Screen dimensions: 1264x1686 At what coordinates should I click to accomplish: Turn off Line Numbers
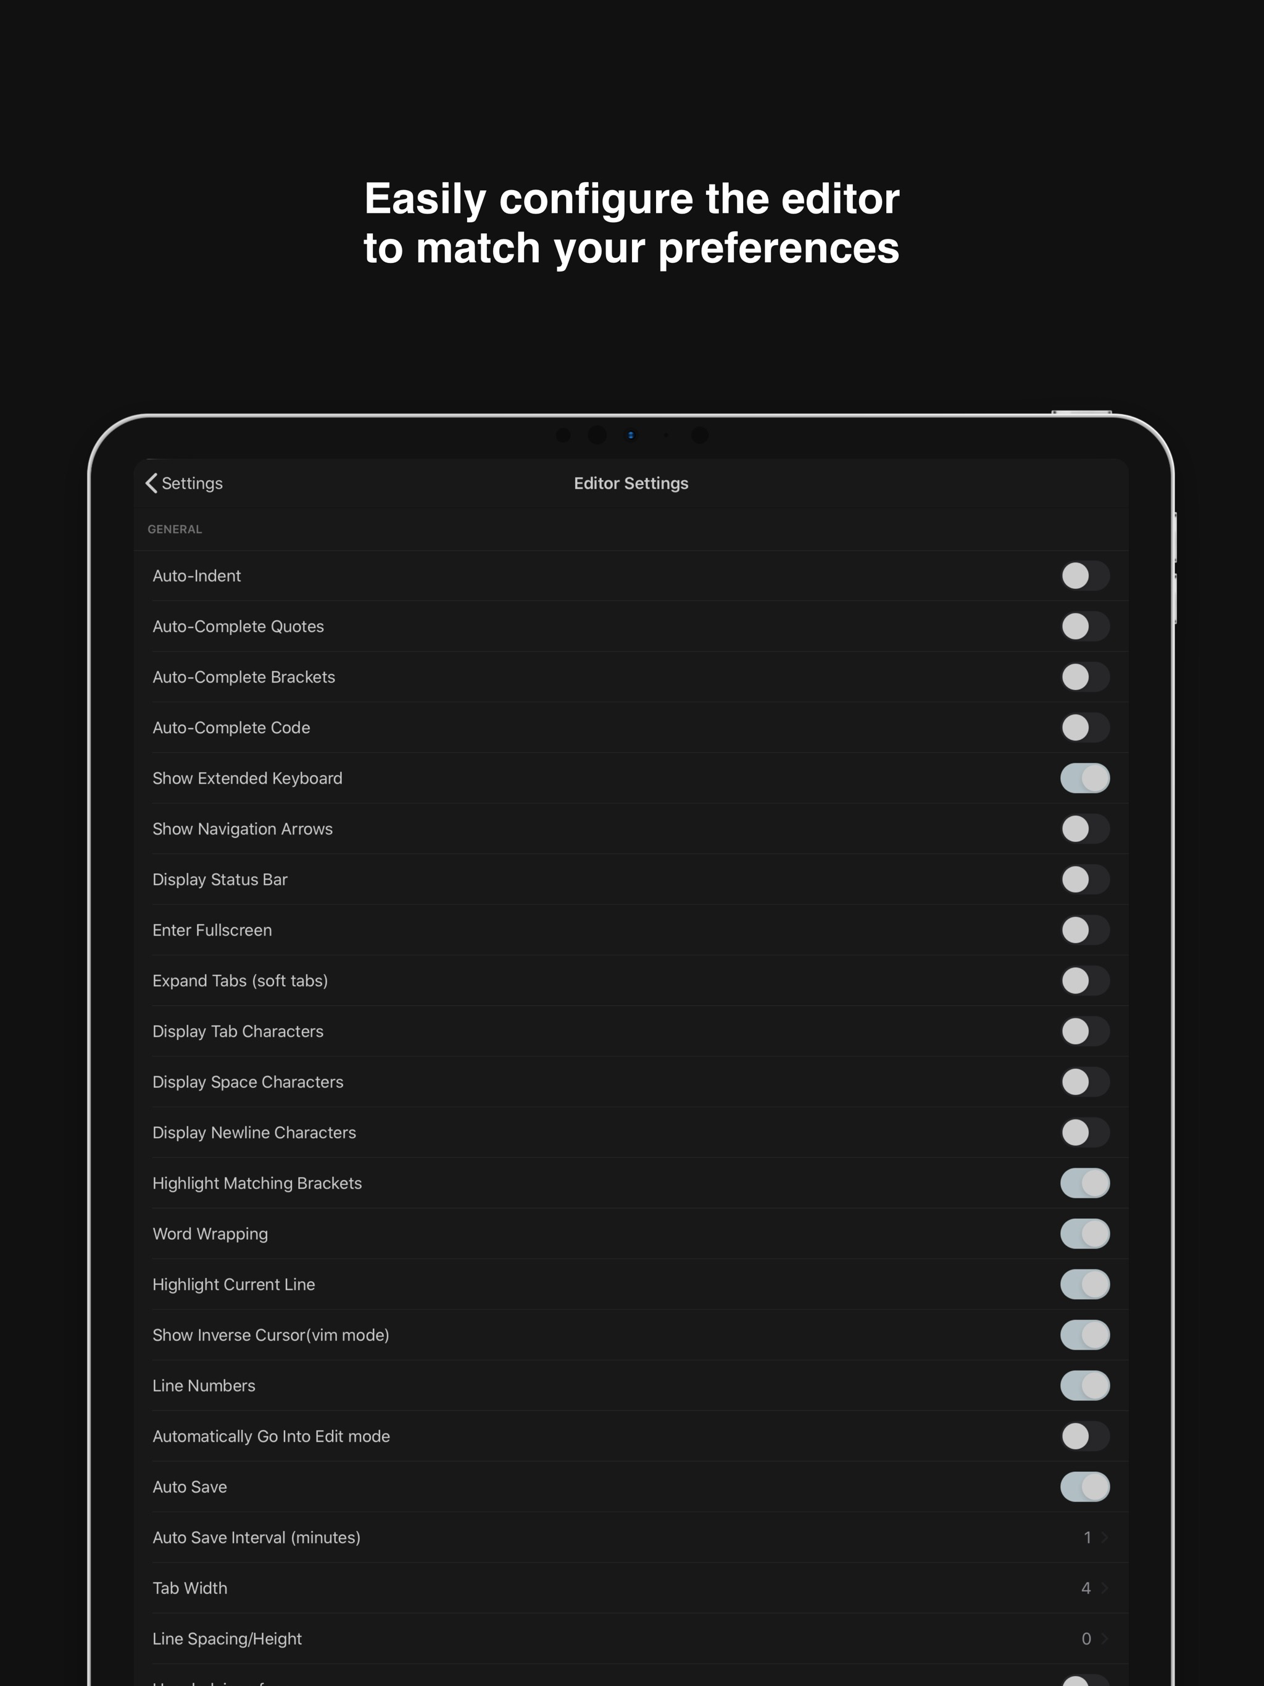click(x=1085, y=1385)
